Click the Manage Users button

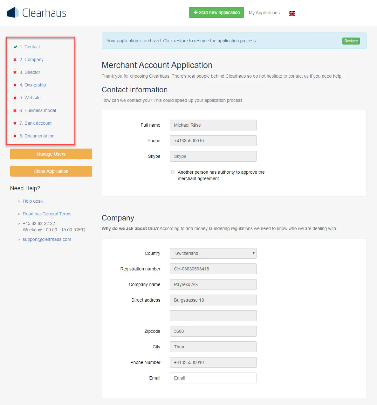pyautogui.click(x=51, y=154)
